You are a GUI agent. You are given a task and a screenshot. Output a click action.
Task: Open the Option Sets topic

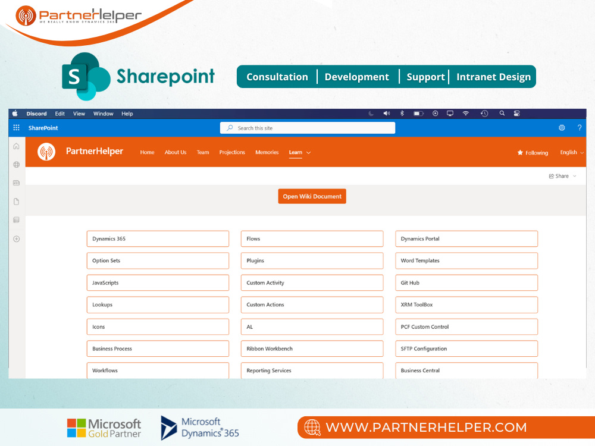pos(158,260)
